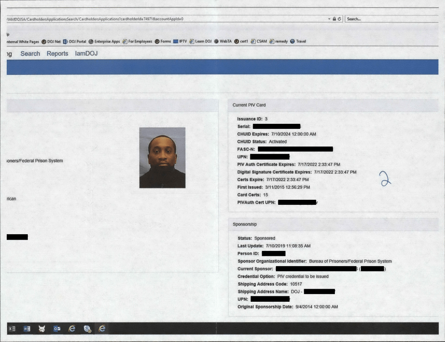This screenshot has width=445, height=342.
Task: Open the DOJ Portal favorite
Action: coord(74,42)
